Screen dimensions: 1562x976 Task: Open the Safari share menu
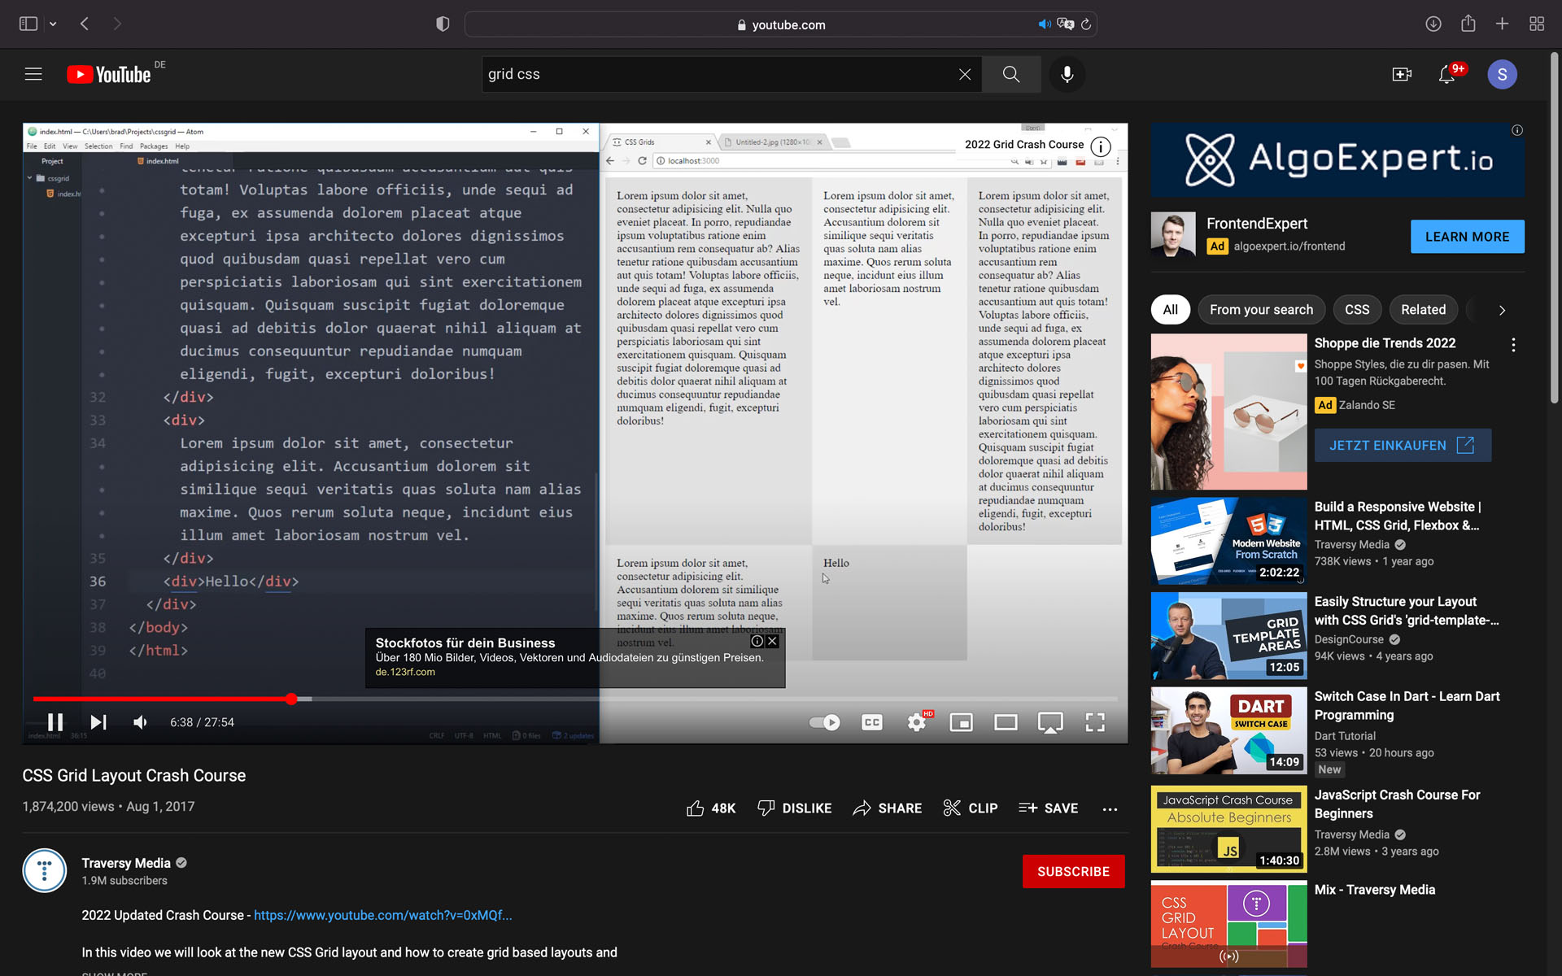1468,24
